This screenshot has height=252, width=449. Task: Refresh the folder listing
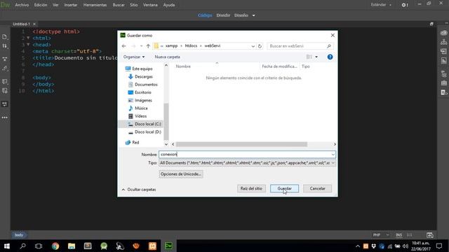[x=260, y=46]
